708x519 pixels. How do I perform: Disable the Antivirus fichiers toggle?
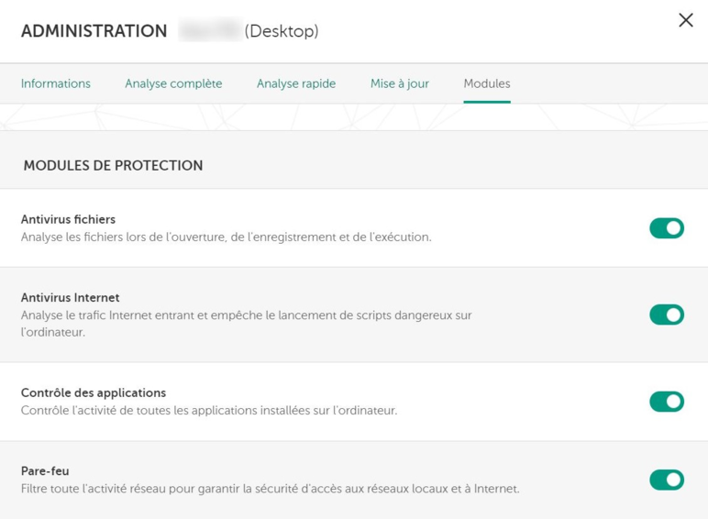[x=667, y=228]
